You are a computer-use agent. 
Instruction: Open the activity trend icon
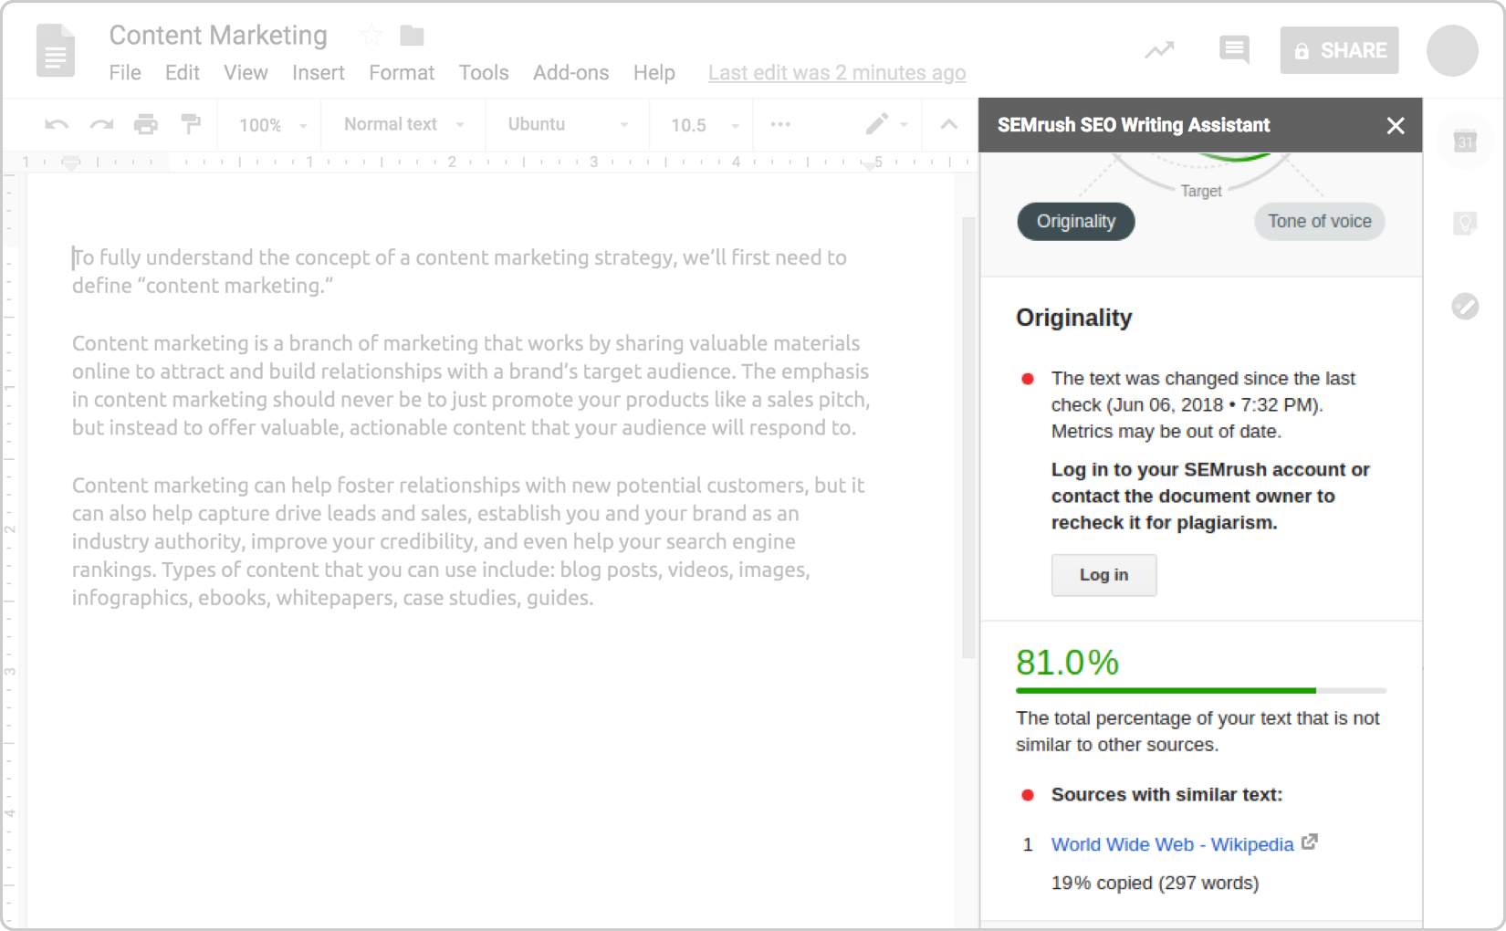(x=1159, y=50)
